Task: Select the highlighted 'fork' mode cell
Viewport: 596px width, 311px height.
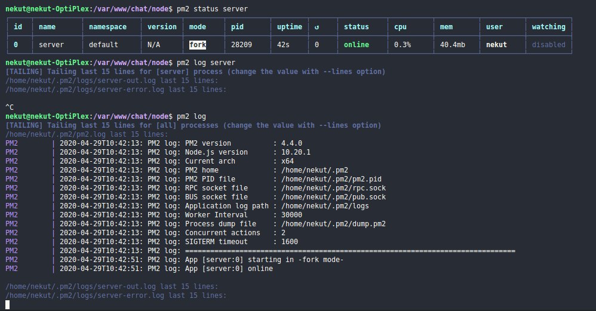Action: [x=198, y=45]
